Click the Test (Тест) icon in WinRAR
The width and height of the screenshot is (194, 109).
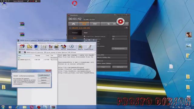pos(36,47)
